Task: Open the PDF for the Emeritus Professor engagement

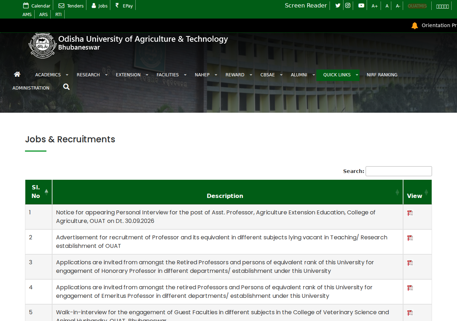Action: 410,288
